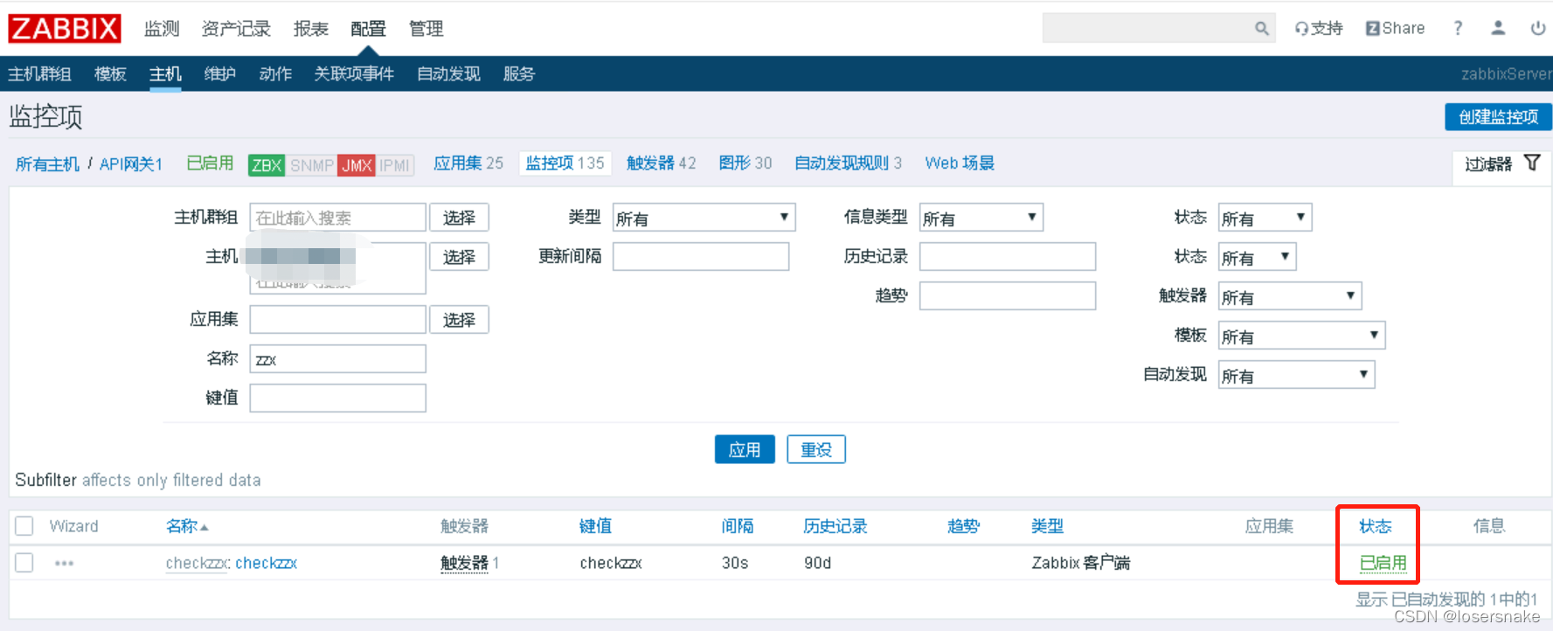Open the checkzzx row ellipsis wizard menu
Image resolution: width=1553 pixels, height=631 pixels.
(x=64, y=563)
